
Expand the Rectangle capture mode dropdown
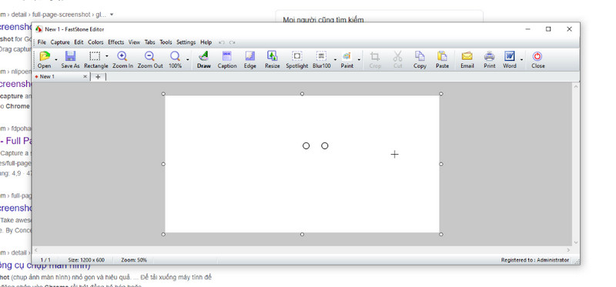point(107,56)
